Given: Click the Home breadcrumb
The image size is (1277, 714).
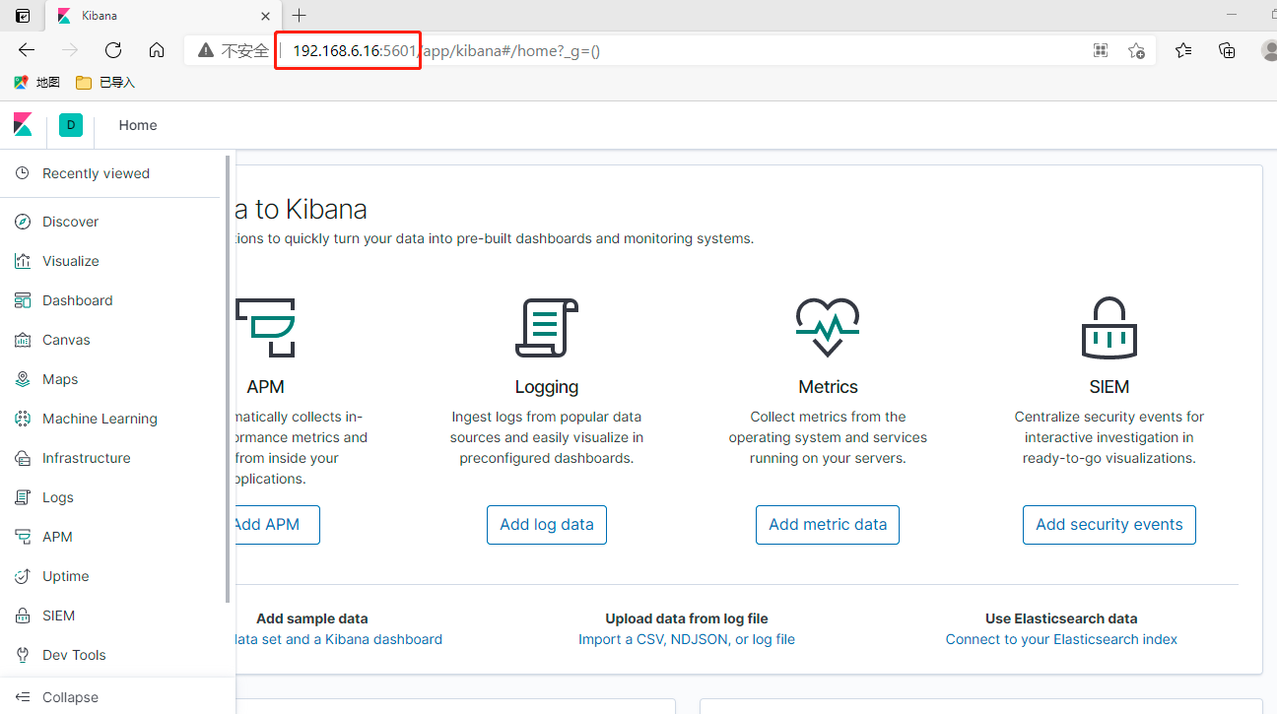Looking at the screenshot, I should (138, 125).
